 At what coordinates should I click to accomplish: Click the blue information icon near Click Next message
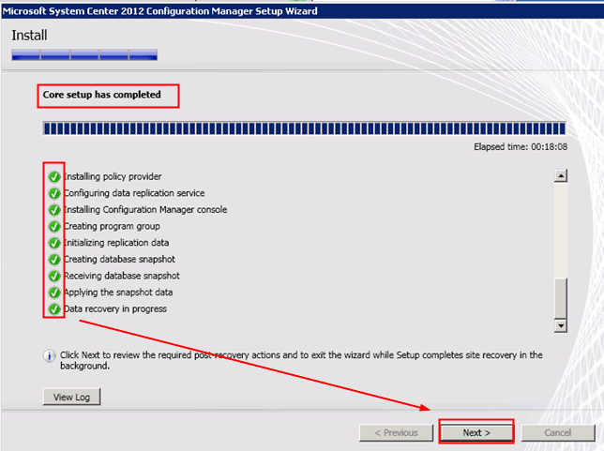49,355
